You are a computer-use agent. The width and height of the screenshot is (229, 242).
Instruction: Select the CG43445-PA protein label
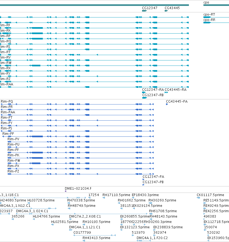[177, 102]
